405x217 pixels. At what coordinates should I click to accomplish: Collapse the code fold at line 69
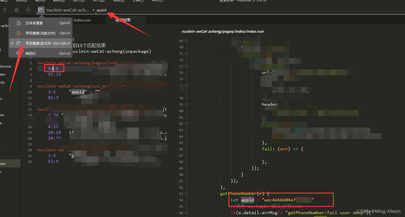(x=187, y=41)
